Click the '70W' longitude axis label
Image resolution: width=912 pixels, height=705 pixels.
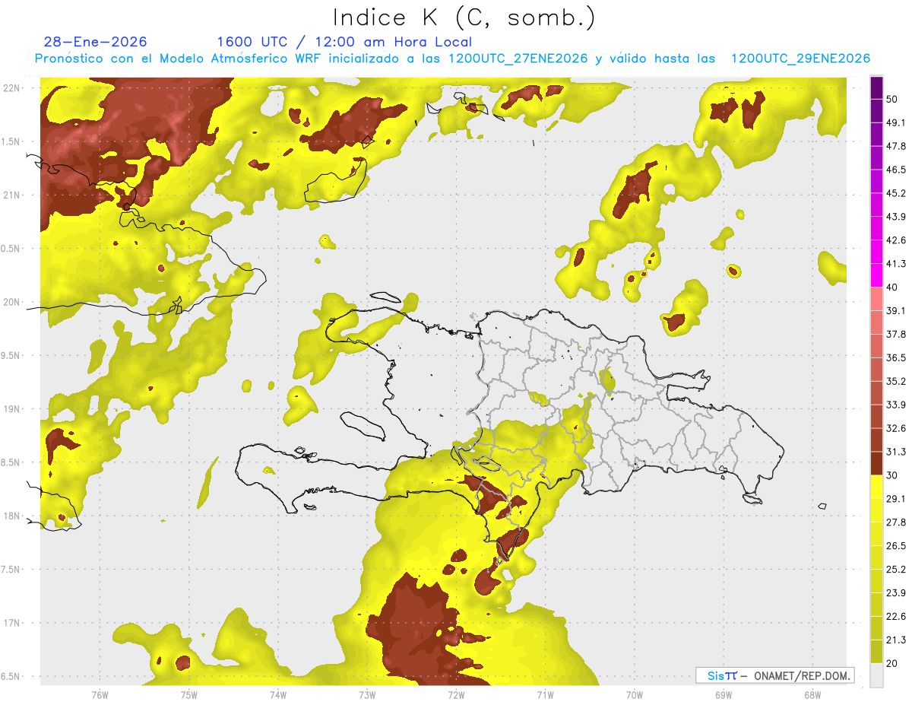tap(635, 695)
